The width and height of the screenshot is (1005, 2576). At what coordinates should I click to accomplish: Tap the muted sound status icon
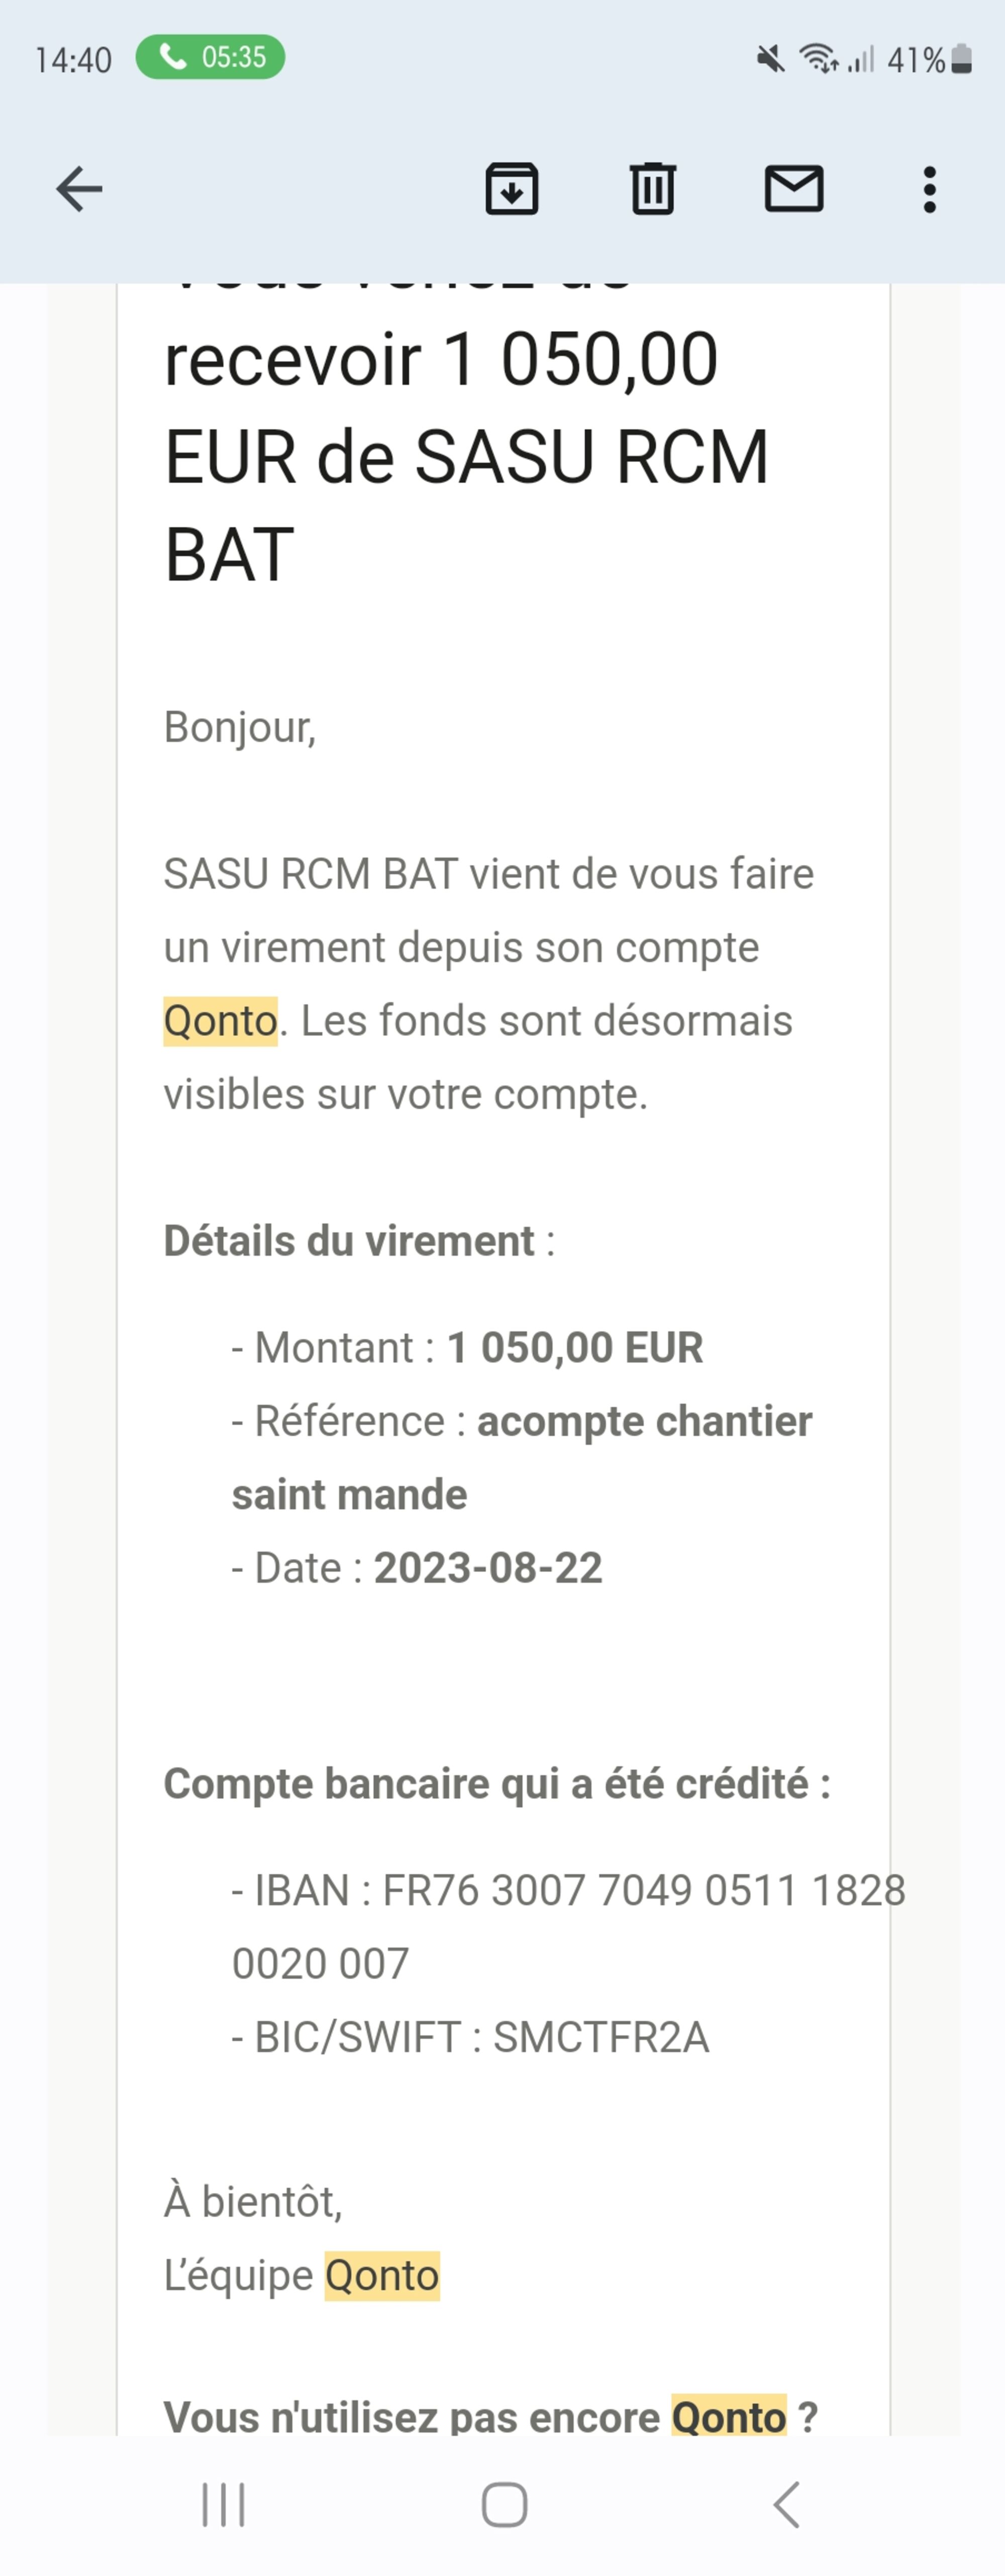(x=770, y=60)
